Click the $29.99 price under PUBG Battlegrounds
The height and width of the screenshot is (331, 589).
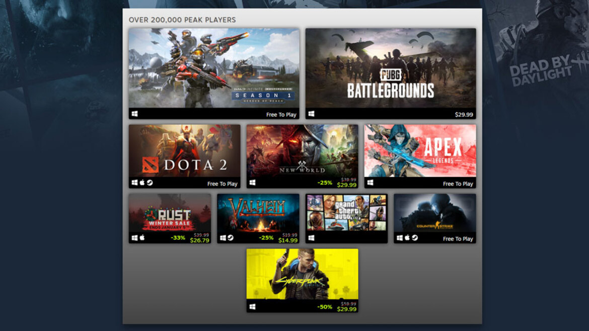464,115
